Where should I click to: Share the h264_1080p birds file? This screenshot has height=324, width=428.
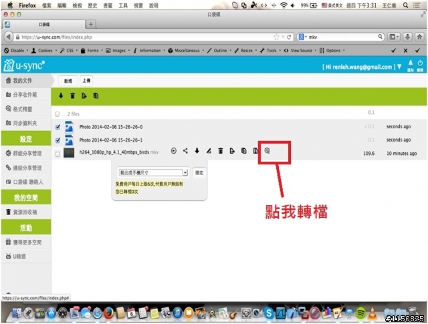point(185,150)
